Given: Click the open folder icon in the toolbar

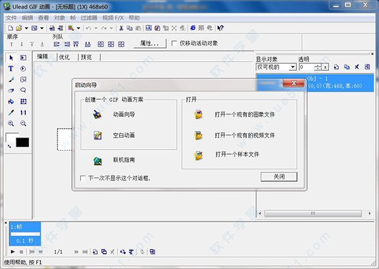Looking at the screenshot, I should 18,28.
